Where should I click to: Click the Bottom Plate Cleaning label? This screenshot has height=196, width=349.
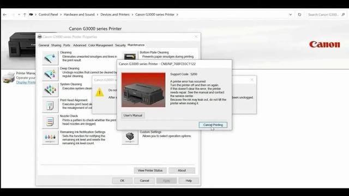(154, 52)
